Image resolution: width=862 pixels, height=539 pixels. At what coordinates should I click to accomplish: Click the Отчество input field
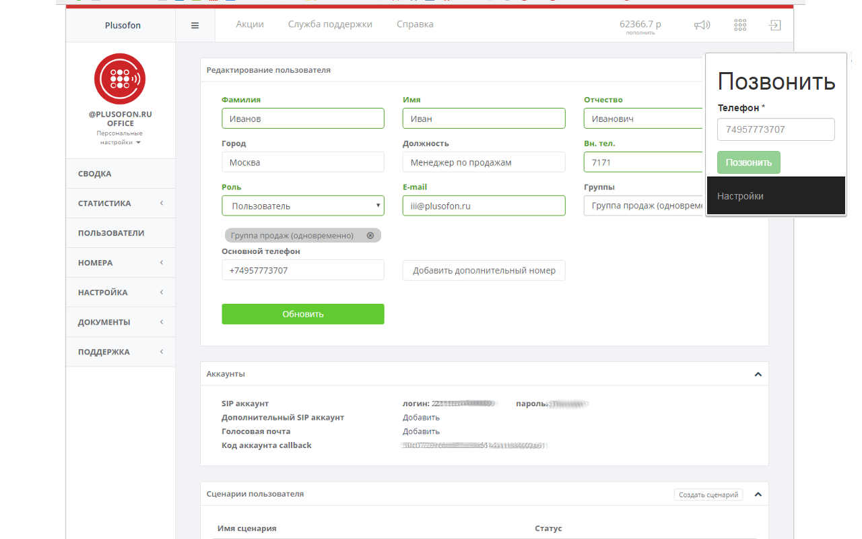644,119
